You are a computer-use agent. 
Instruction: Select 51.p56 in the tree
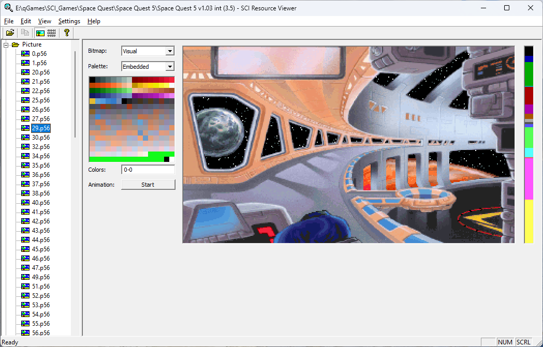[x=41, y=287]
